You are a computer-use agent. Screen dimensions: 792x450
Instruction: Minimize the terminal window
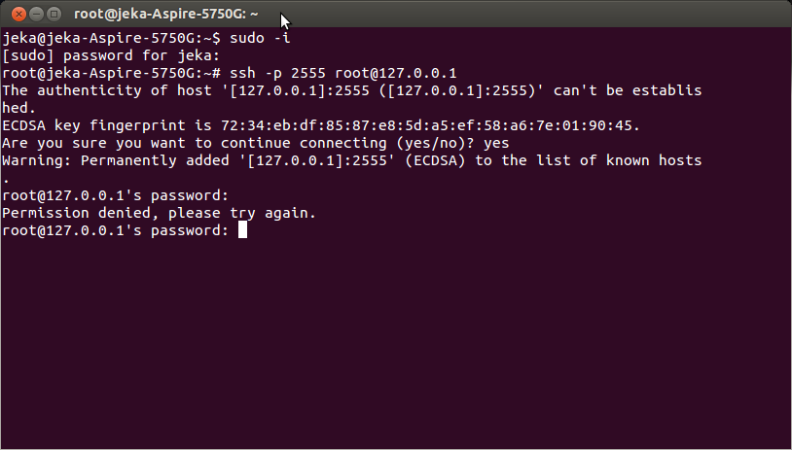36,15
